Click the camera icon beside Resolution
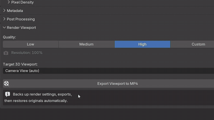 click(x=6, y=53)
